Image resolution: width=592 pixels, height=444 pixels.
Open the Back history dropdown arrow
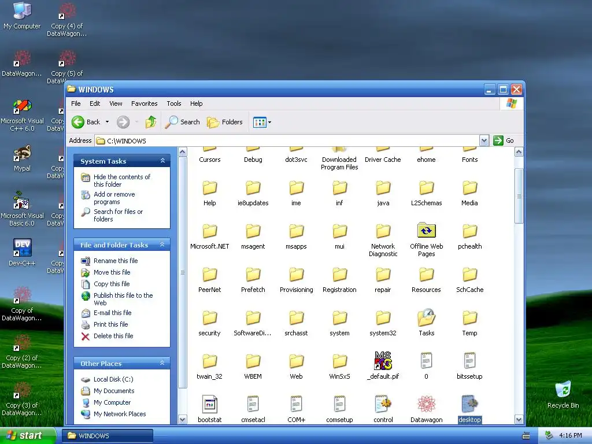(107, 122)
